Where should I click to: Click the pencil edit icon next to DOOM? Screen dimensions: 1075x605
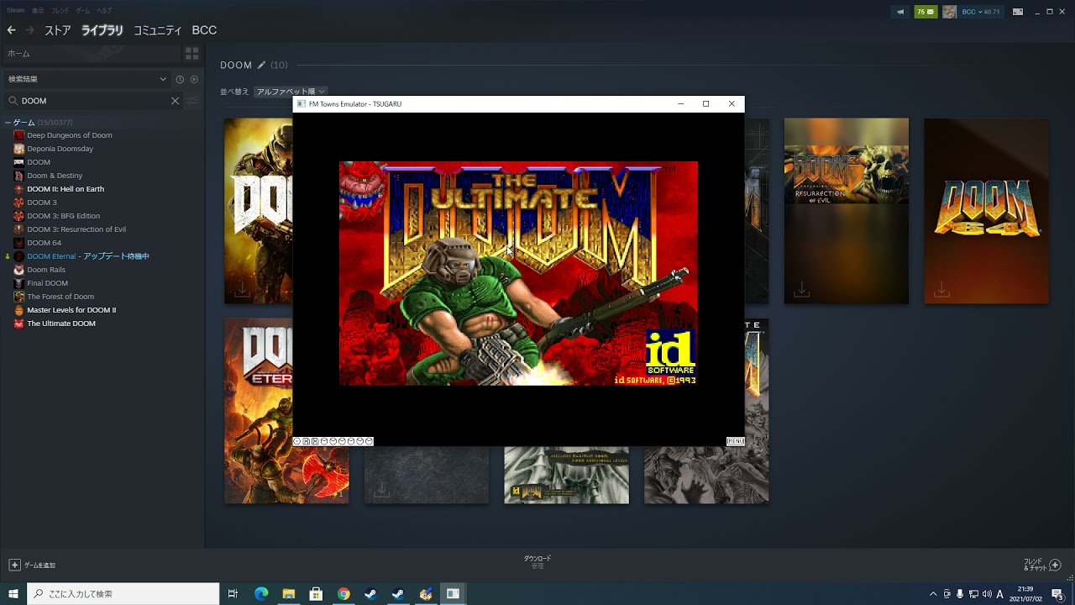point(261,65)
